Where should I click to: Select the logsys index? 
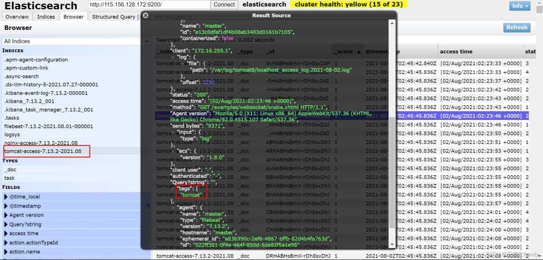click(12, 135)
